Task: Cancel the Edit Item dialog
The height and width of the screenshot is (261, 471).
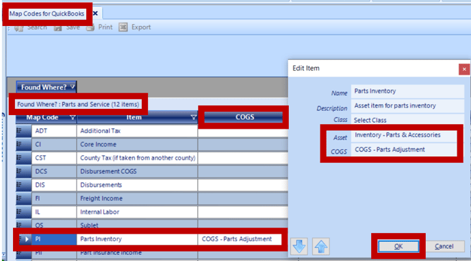Action: point(444,246)
